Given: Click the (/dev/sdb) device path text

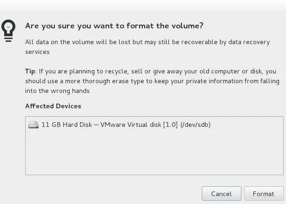Looking at the screenshot, I should pos(195,125).
